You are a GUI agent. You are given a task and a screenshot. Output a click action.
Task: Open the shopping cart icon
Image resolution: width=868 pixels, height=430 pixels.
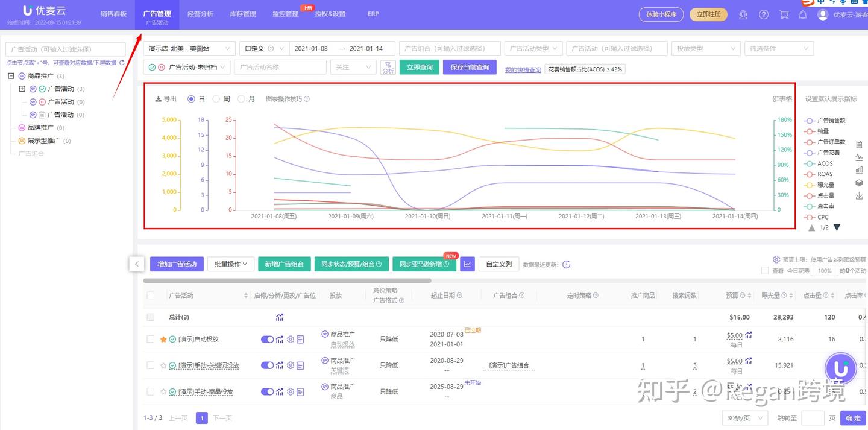(784, 14)
